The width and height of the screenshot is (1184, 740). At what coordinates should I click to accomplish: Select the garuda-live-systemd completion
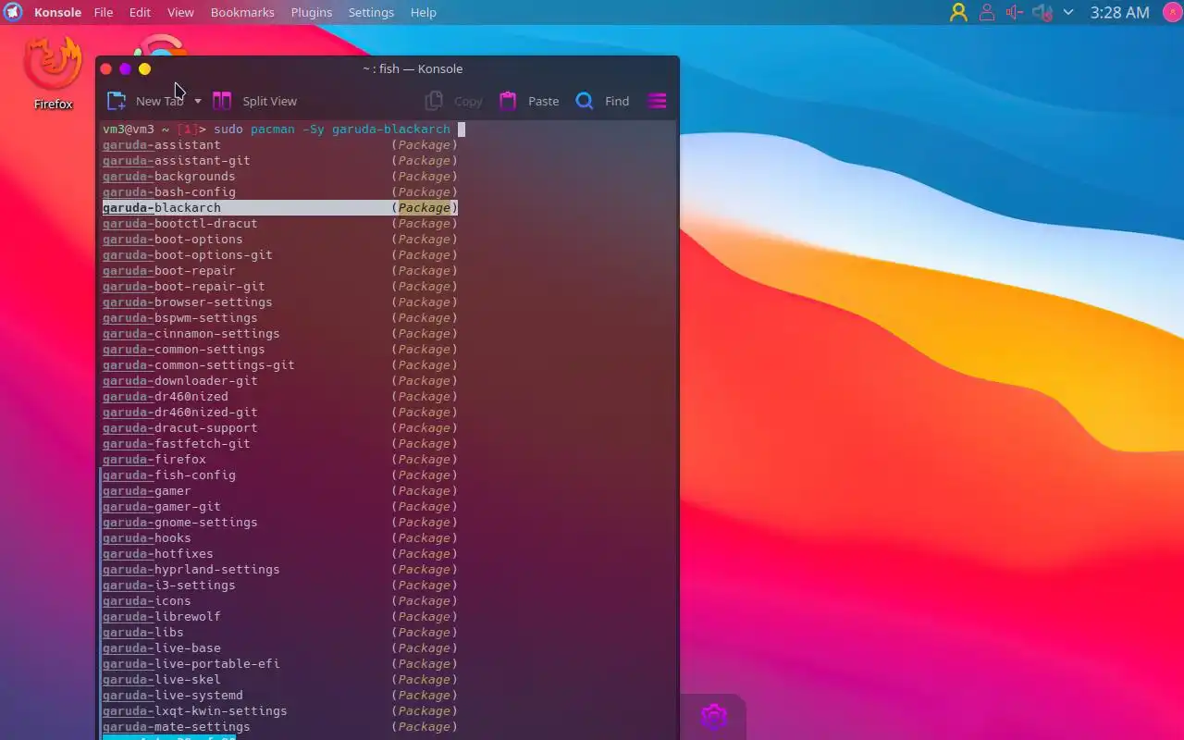(280, 695)
